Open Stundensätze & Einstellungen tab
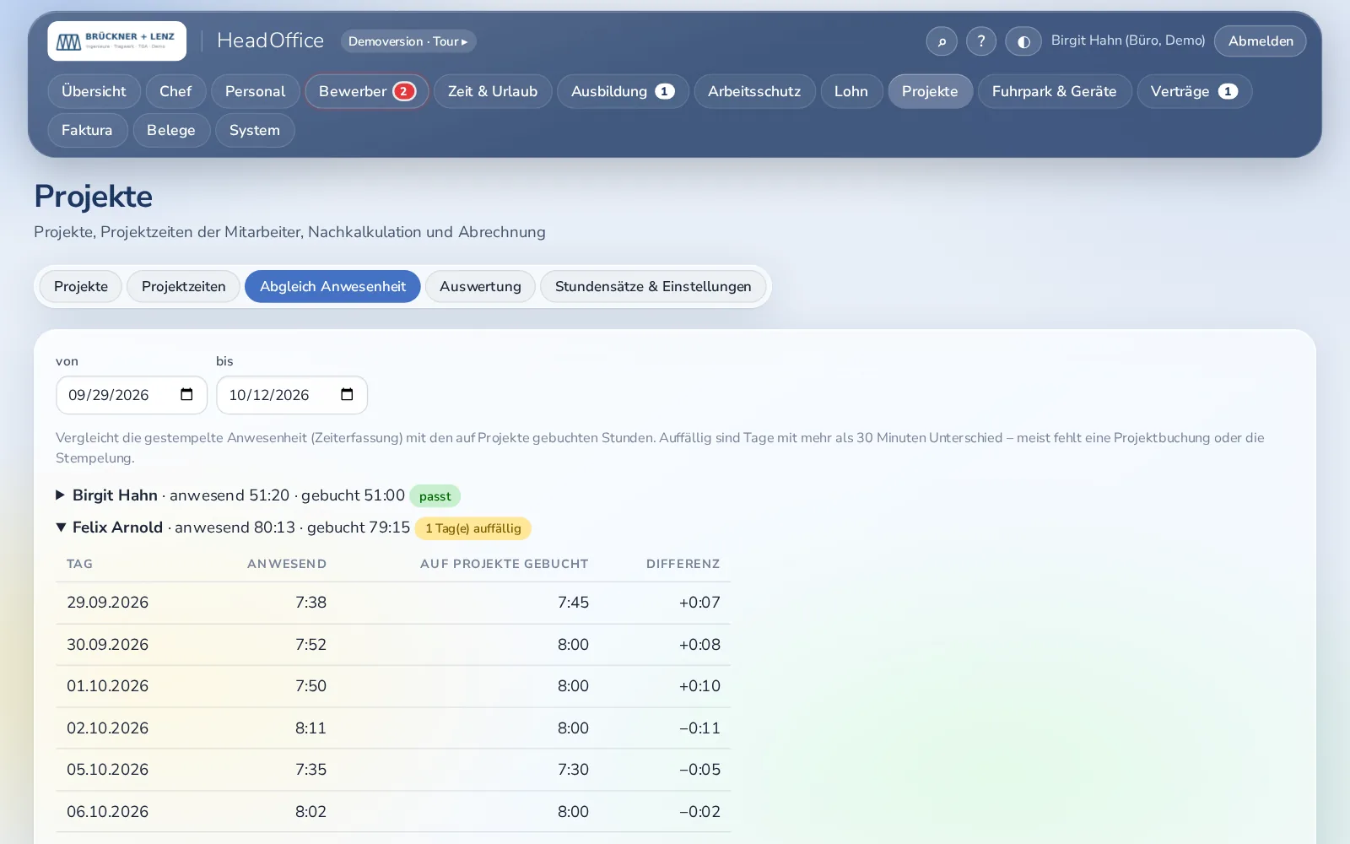Viewport: 1350px width, 844px height. coord(653,286)
